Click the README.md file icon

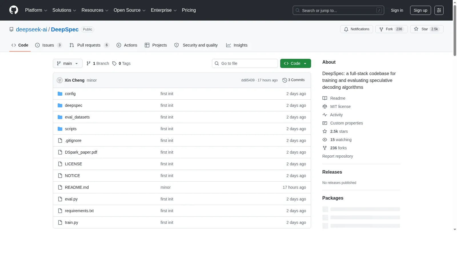[60, 187]
